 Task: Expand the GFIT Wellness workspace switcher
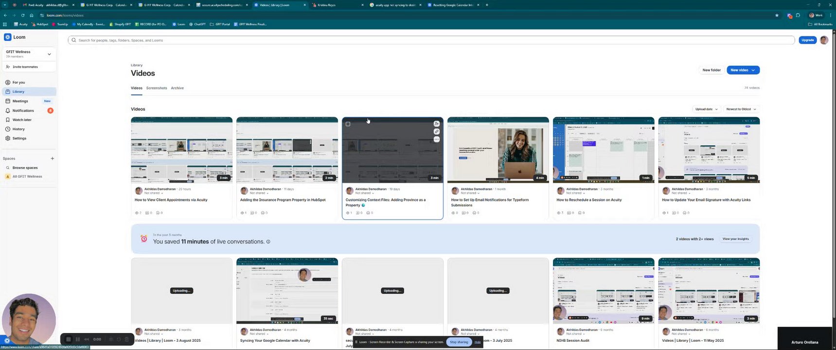pyautogui.click(x=49, y=54)
